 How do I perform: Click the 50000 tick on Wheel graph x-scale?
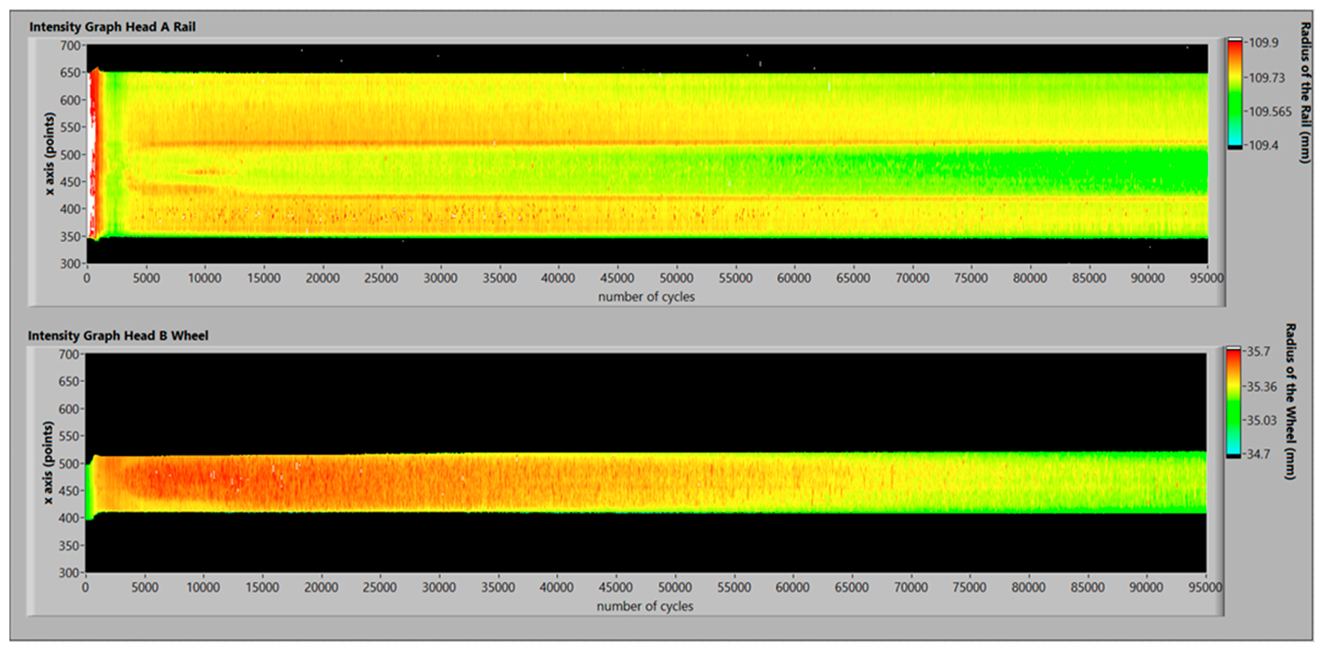click(x=675, y=588)
